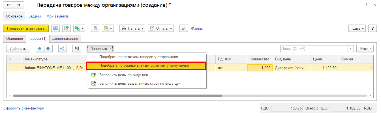381x116 pixels.
Task: Open the attachments paperclip icon
Action: [x=184, y=28]
